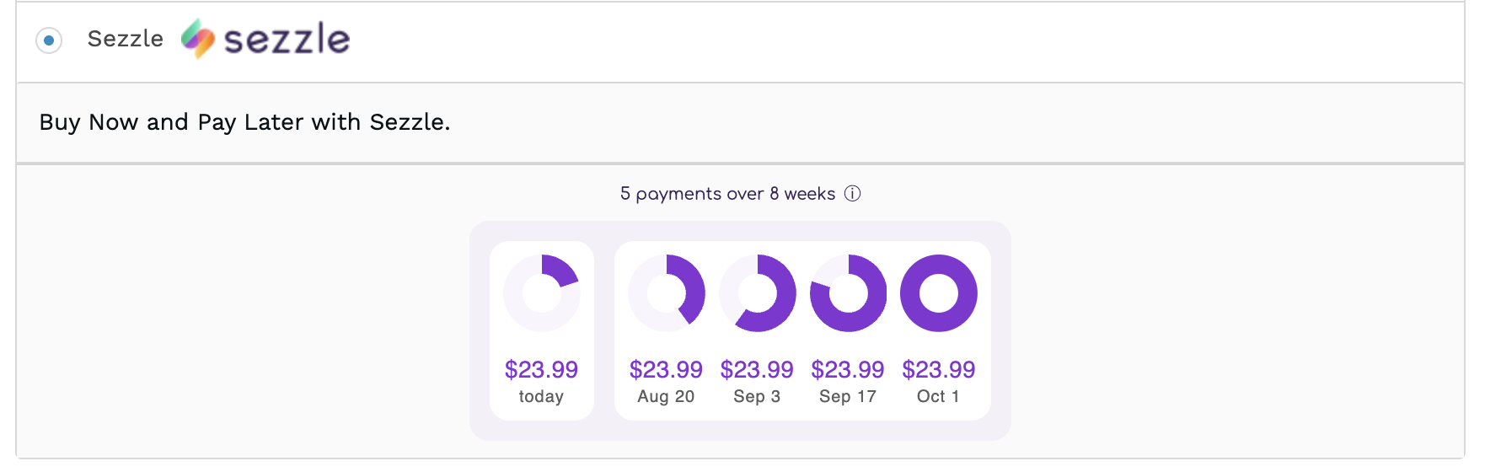The width and height of the screenshot is (1485, 472).
Task: Select the Sezzle payment radio button
Action: tap(49, 40)
